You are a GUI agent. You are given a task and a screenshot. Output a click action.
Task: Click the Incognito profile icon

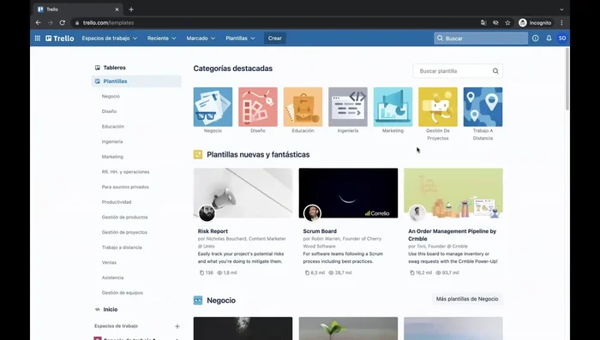(523, 23)
